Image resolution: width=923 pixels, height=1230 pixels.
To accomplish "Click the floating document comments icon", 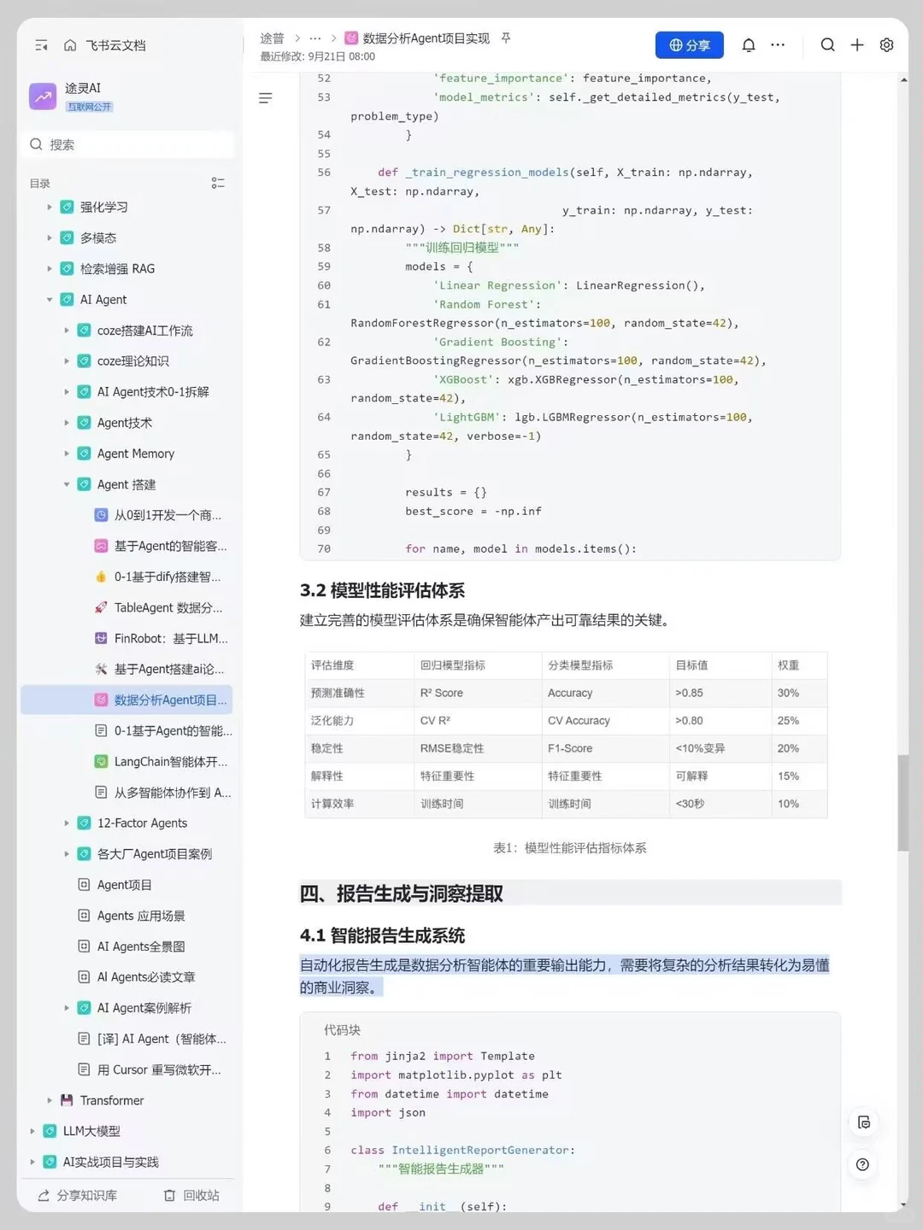I will pos(863,1122).
